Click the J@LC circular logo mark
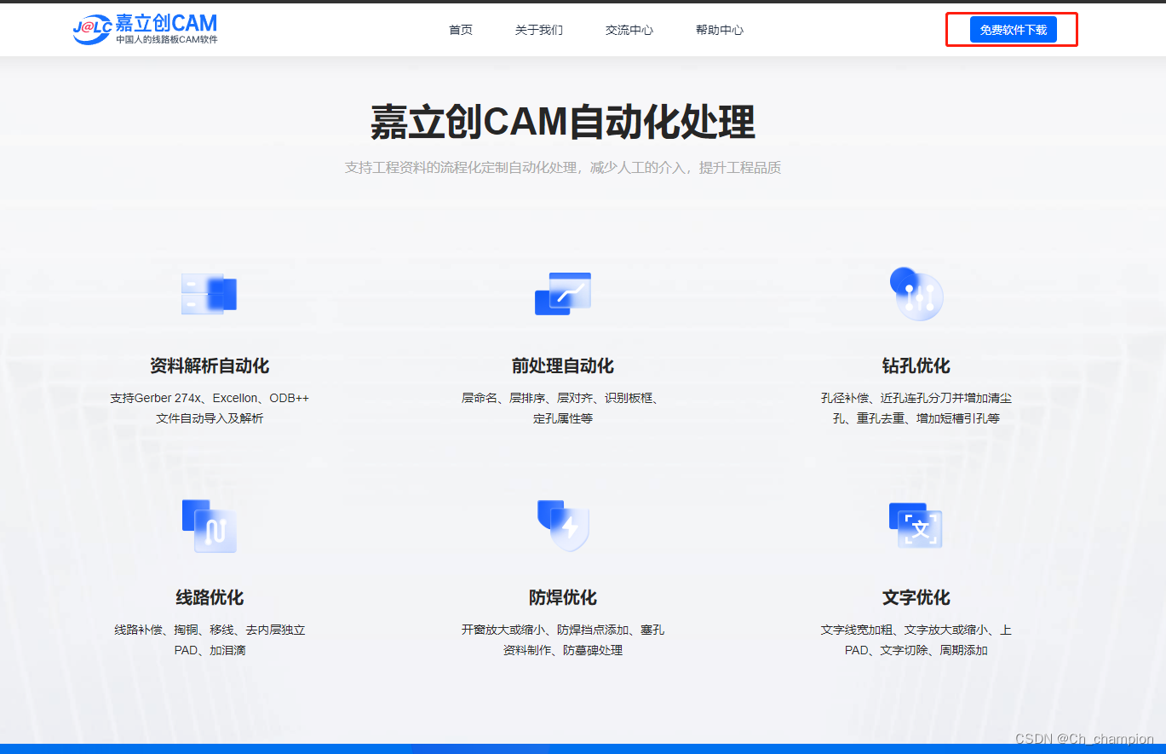Screen dimensions: 1166x754 tap(91, 29)
